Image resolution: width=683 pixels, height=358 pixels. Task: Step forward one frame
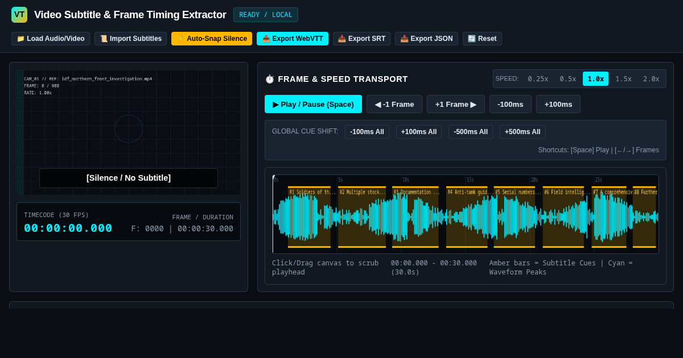(456, 104)
